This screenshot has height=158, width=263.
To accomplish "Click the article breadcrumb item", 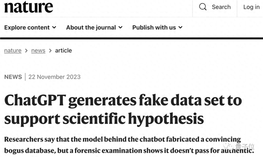I will [x=64, y=51].
